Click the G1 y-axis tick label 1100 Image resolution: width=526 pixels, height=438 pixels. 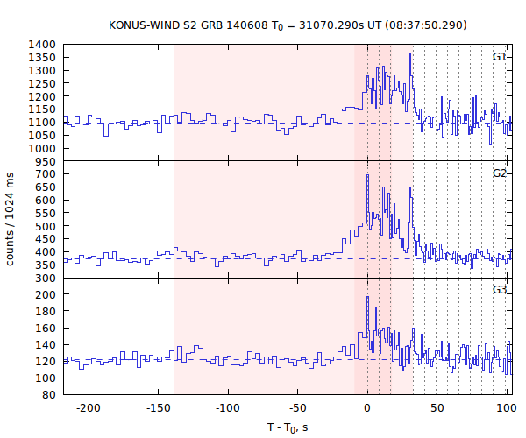tap(42, 123)
